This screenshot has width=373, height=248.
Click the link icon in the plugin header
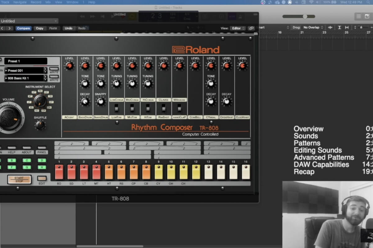(x=251, y=28)
